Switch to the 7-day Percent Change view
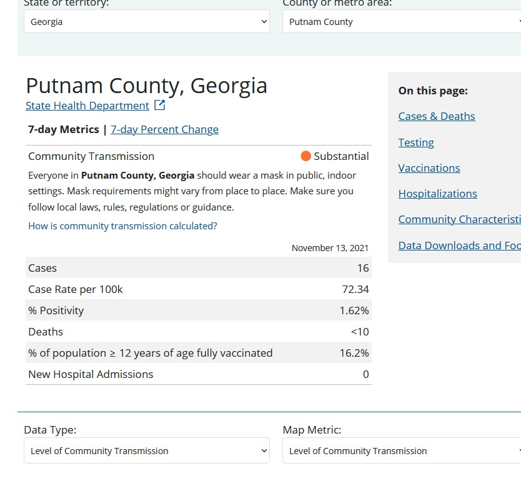Screen dimensions: 521x496 click(164, 129)
